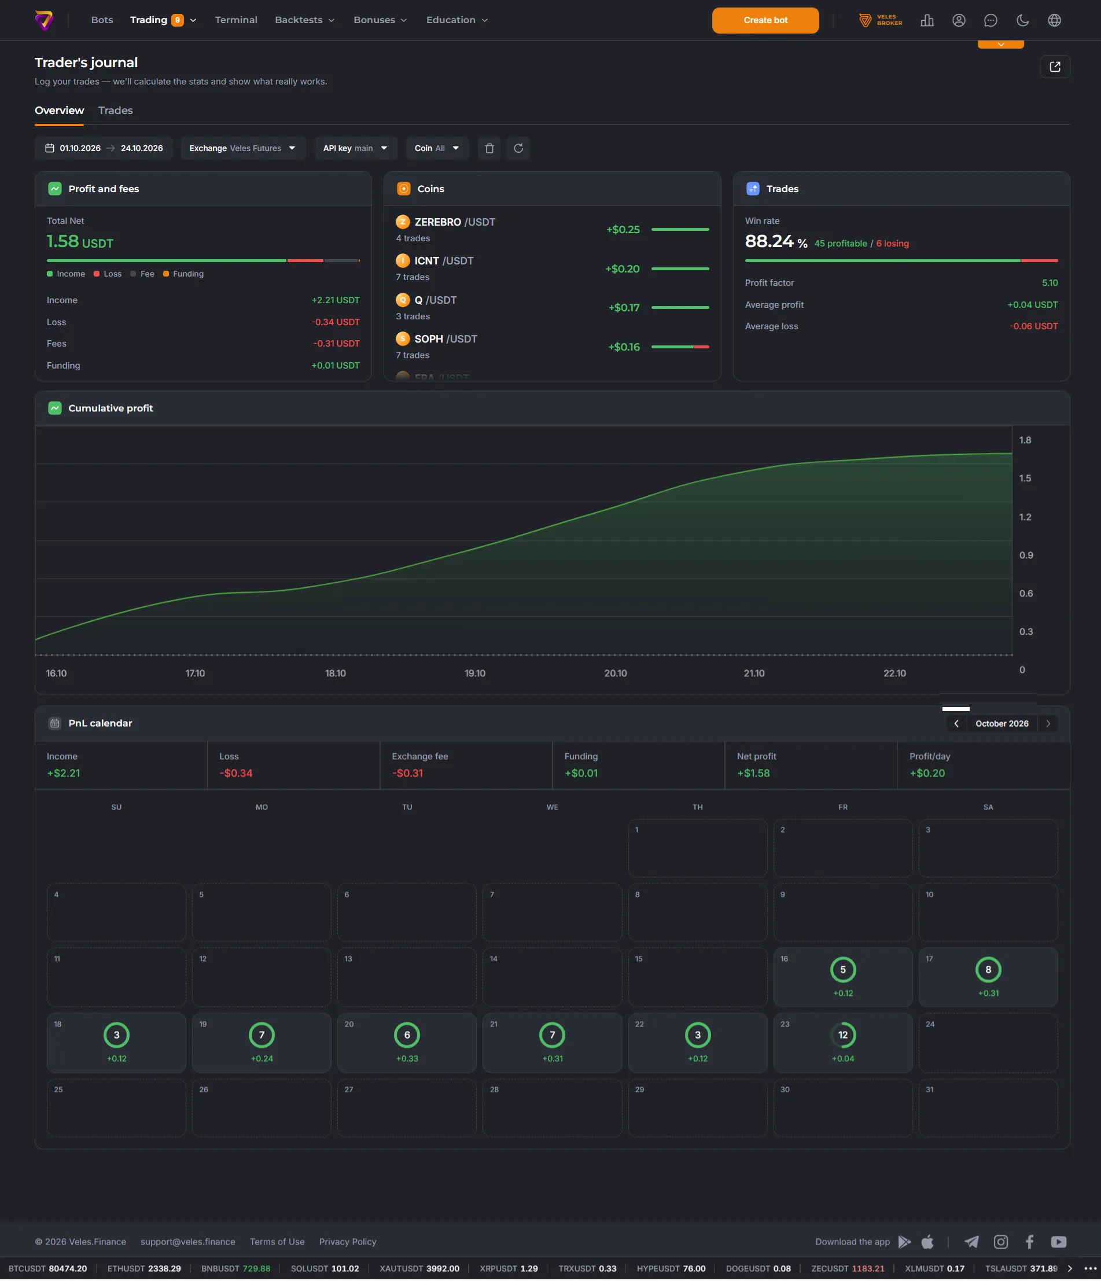Open the API key dropdown
This screenshot has width=1101, height=1281.
[x=355, y=148]
